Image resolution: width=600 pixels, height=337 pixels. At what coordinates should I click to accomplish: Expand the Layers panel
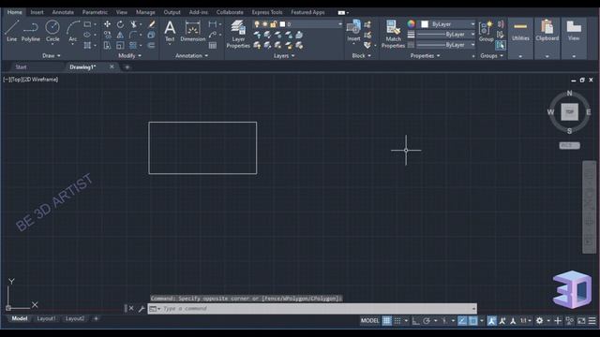[x=283, y=56]
